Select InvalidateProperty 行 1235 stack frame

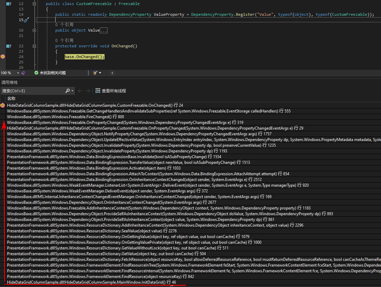point(141,145)
